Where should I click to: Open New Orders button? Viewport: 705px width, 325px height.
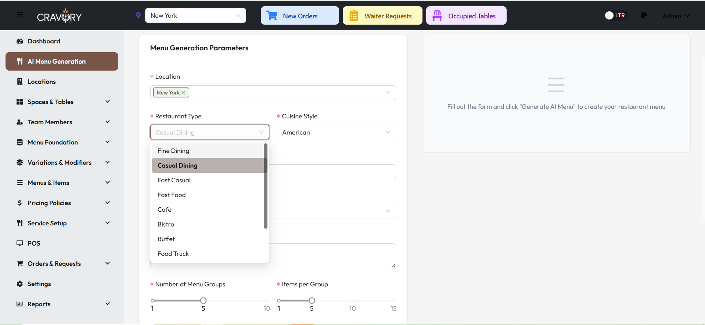[300, 15]
